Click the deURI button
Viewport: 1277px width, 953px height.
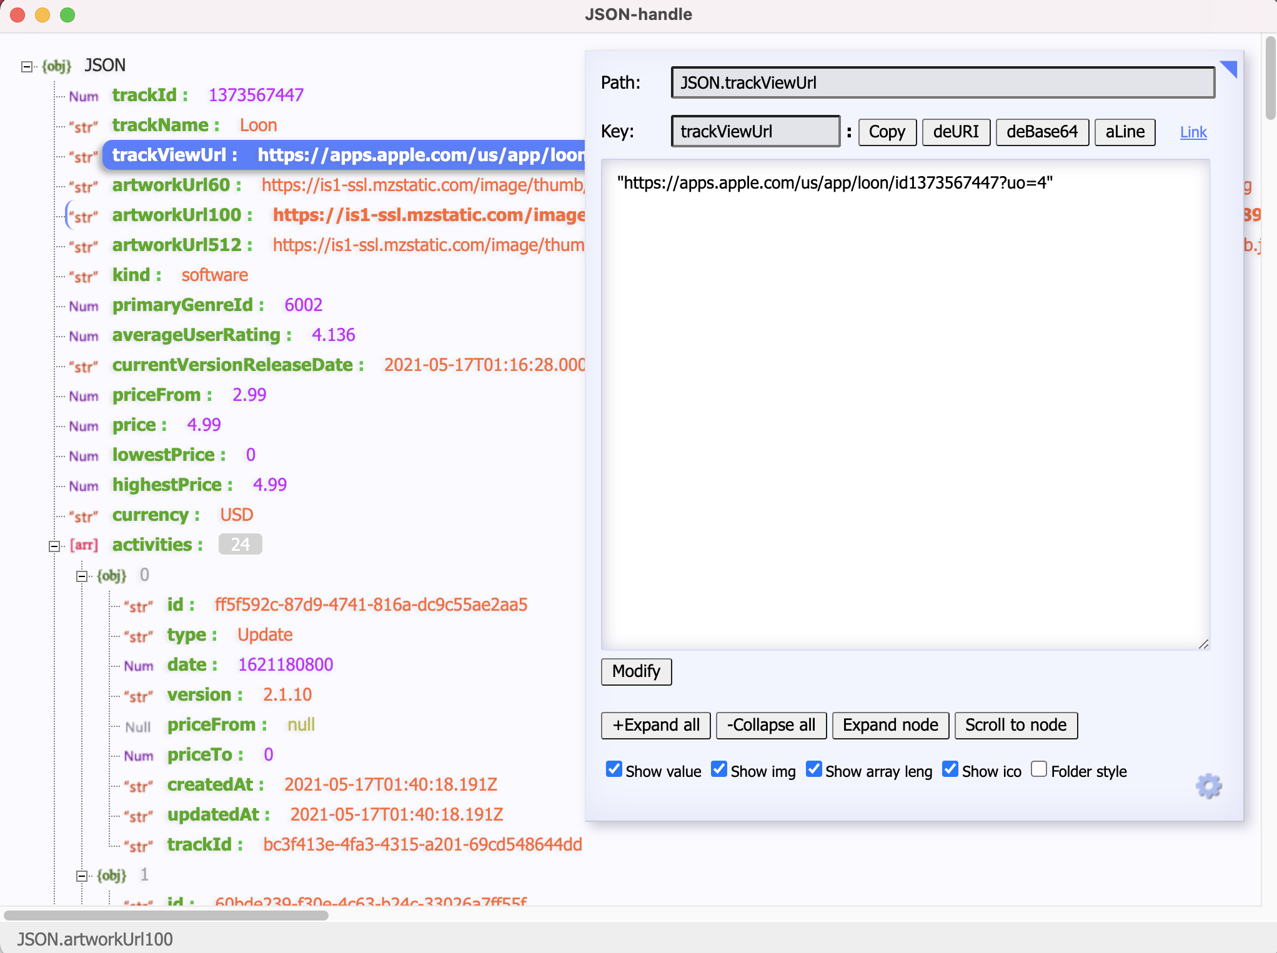tap(956, 132)
